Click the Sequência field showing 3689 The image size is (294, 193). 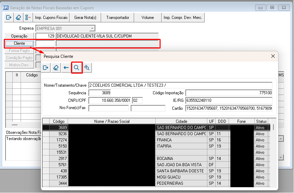pyautogui.click(x=100, y=93)
